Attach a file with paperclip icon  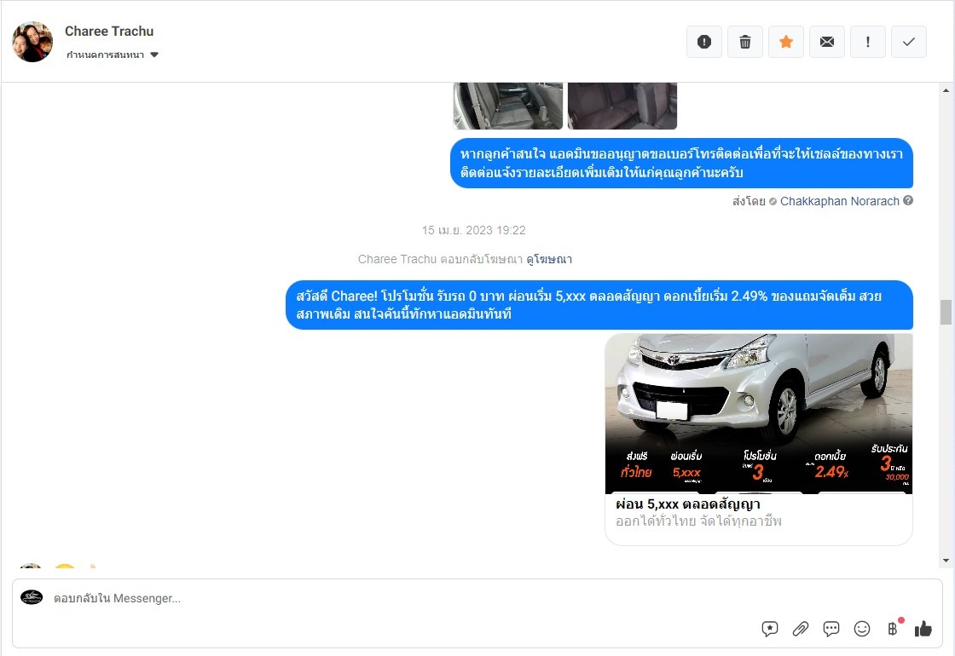801,629
